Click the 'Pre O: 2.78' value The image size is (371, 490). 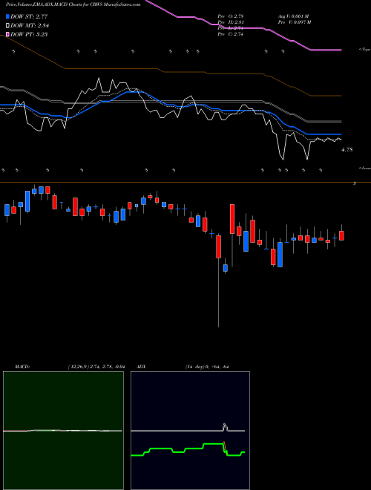click(230, 16)
